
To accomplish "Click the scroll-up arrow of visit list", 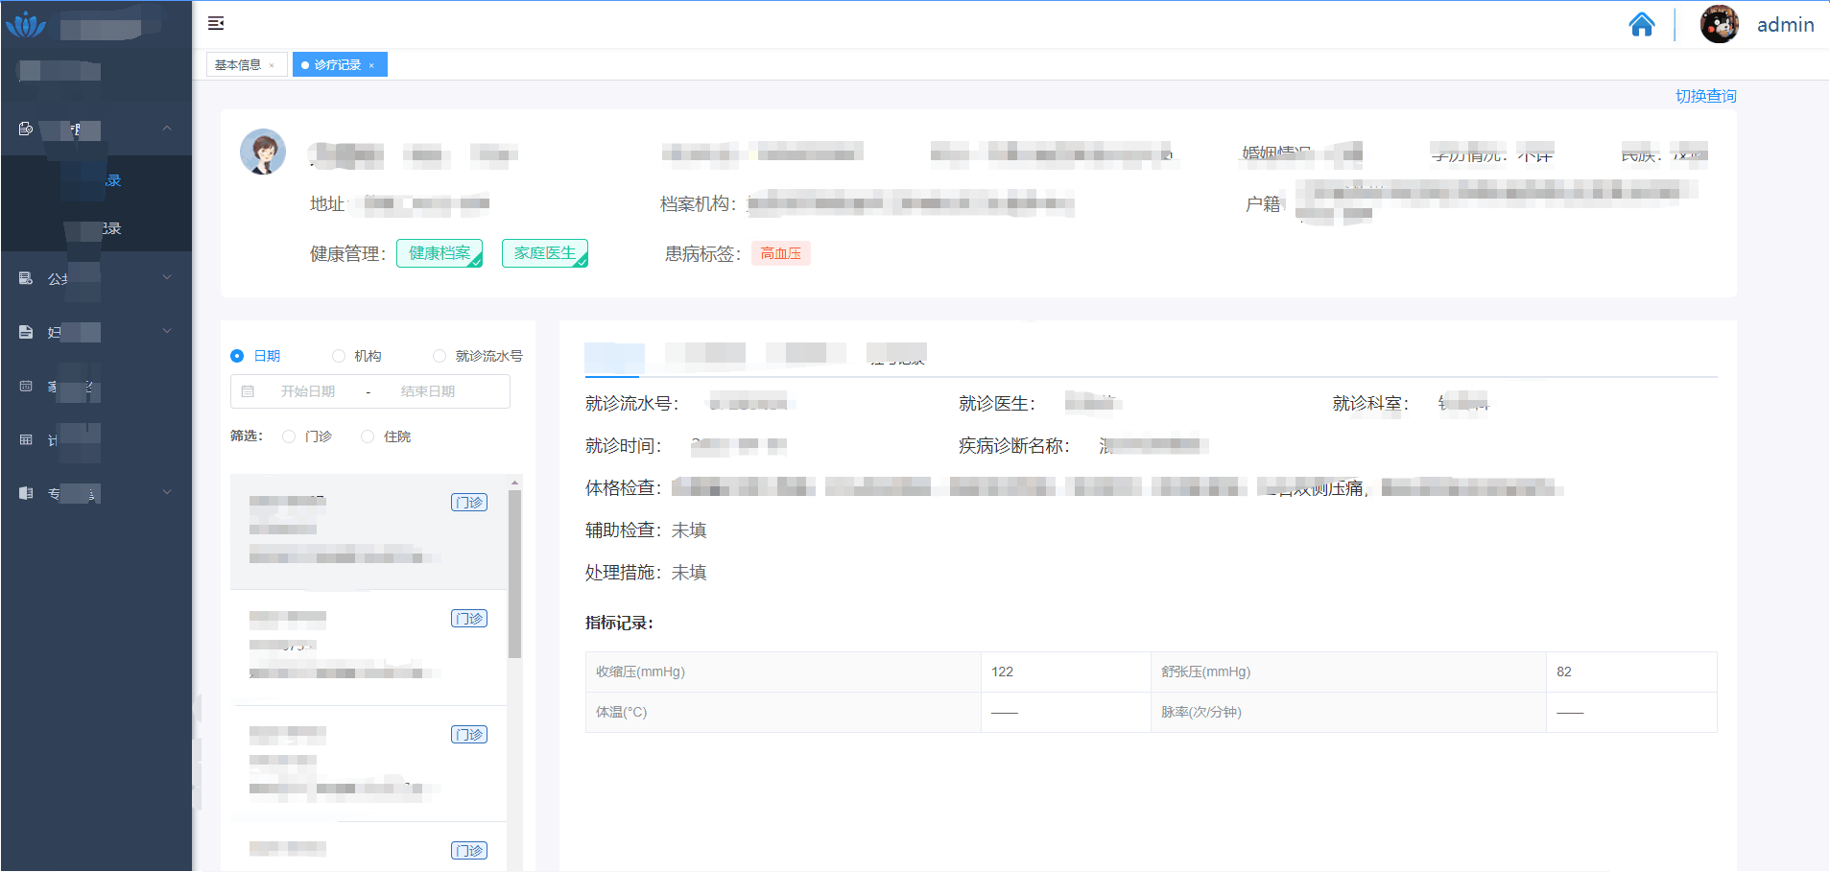I will [x=515, y=483].
